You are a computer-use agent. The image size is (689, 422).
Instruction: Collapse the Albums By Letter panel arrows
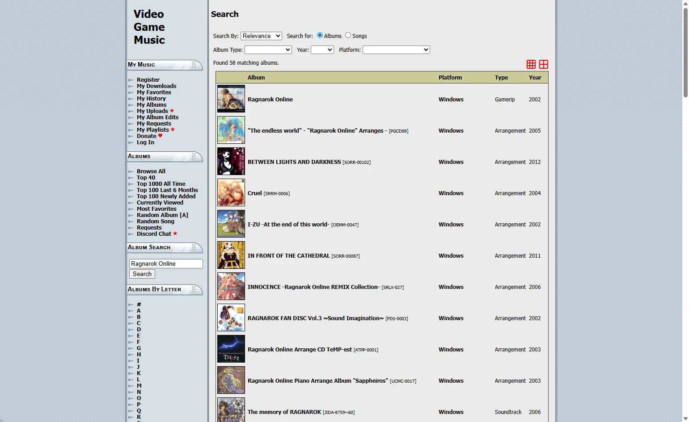point(194,289)
